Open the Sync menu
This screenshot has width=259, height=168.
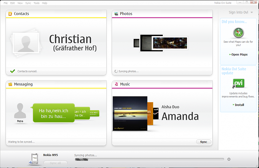click(x=28, y=3)
